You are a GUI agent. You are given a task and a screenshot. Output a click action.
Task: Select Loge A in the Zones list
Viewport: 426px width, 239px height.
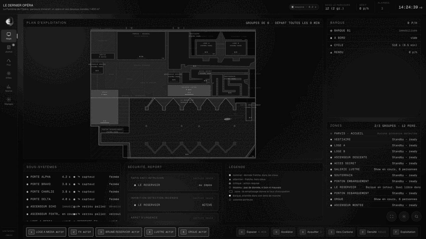374,145
